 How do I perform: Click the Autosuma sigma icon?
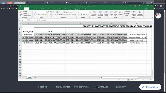[125, 11]
